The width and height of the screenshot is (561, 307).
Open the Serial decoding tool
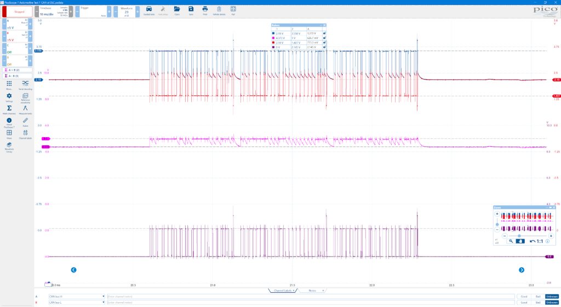tap(25, 85)
